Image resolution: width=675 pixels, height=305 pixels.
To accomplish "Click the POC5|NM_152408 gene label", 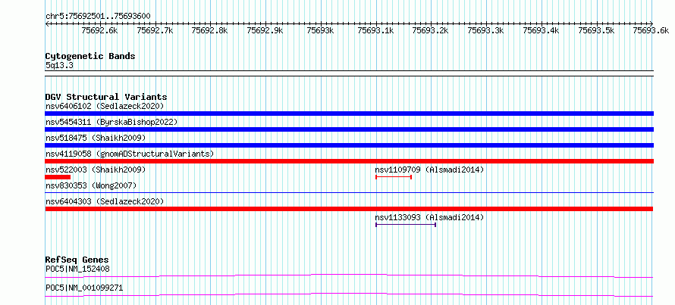I will pos(77,269).
